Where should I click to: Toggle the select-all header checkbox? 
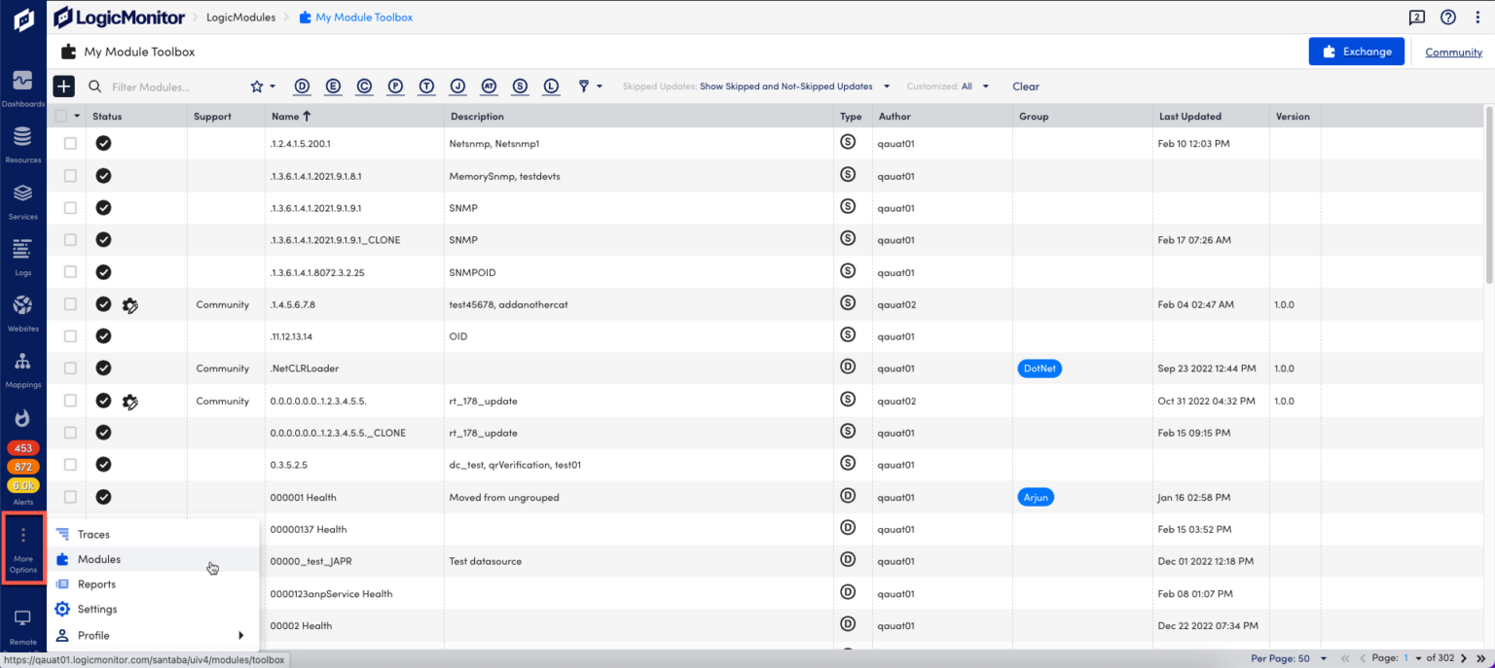coord(62,116)
